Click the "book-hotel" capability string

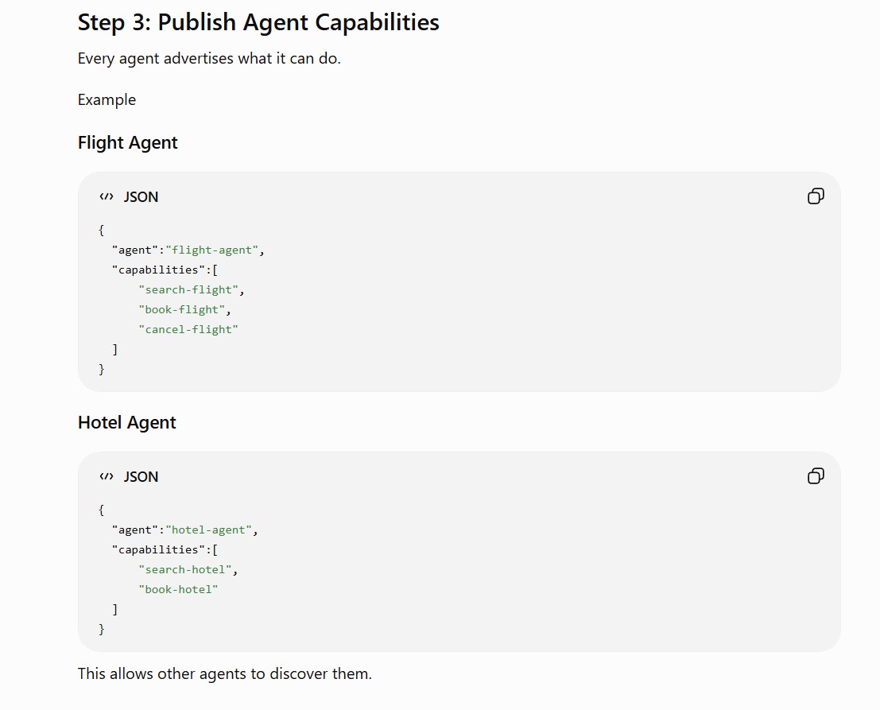pos(179,589)
